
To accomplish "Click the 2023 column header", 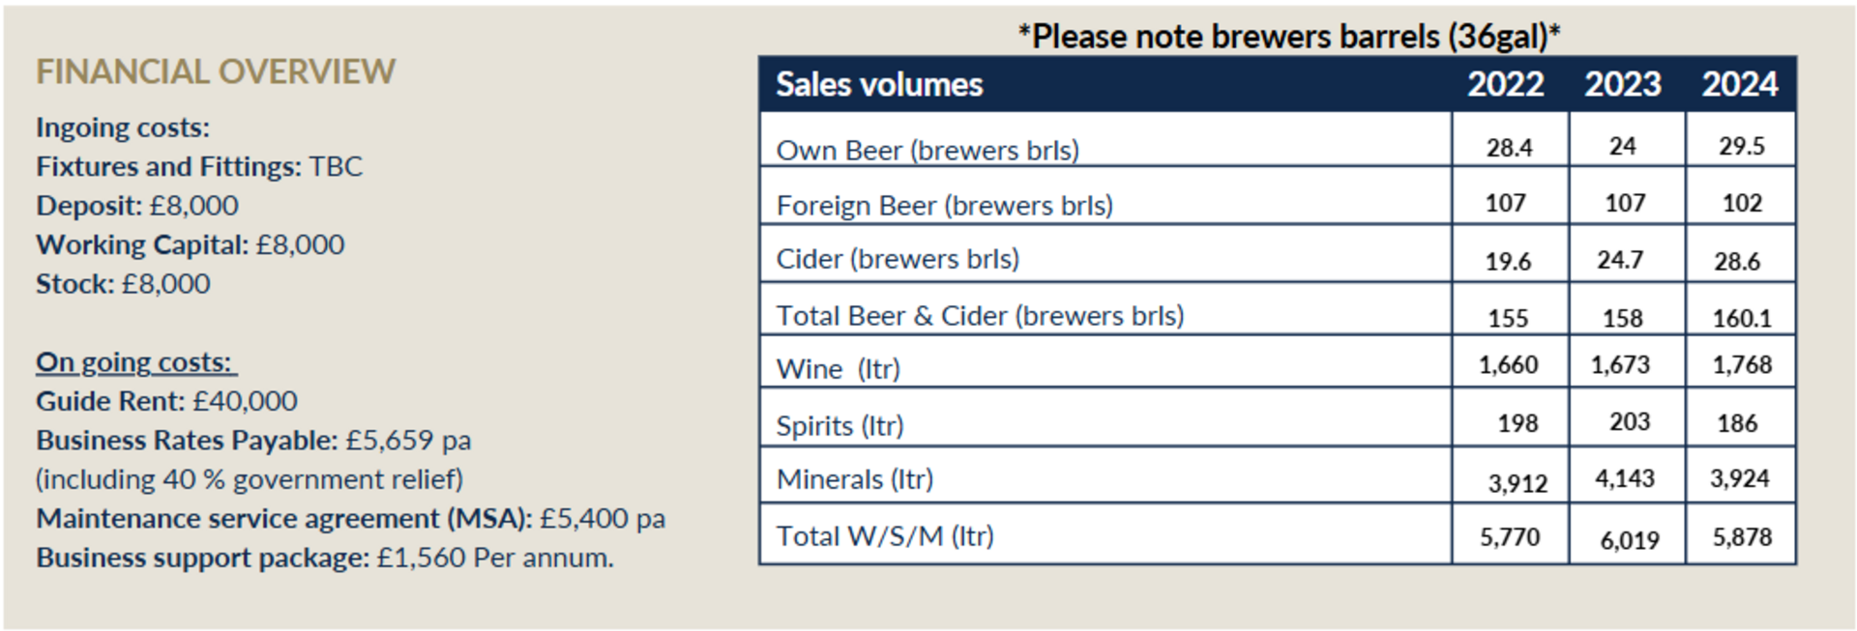I will pyautogui.click(x=1622, y=85).
